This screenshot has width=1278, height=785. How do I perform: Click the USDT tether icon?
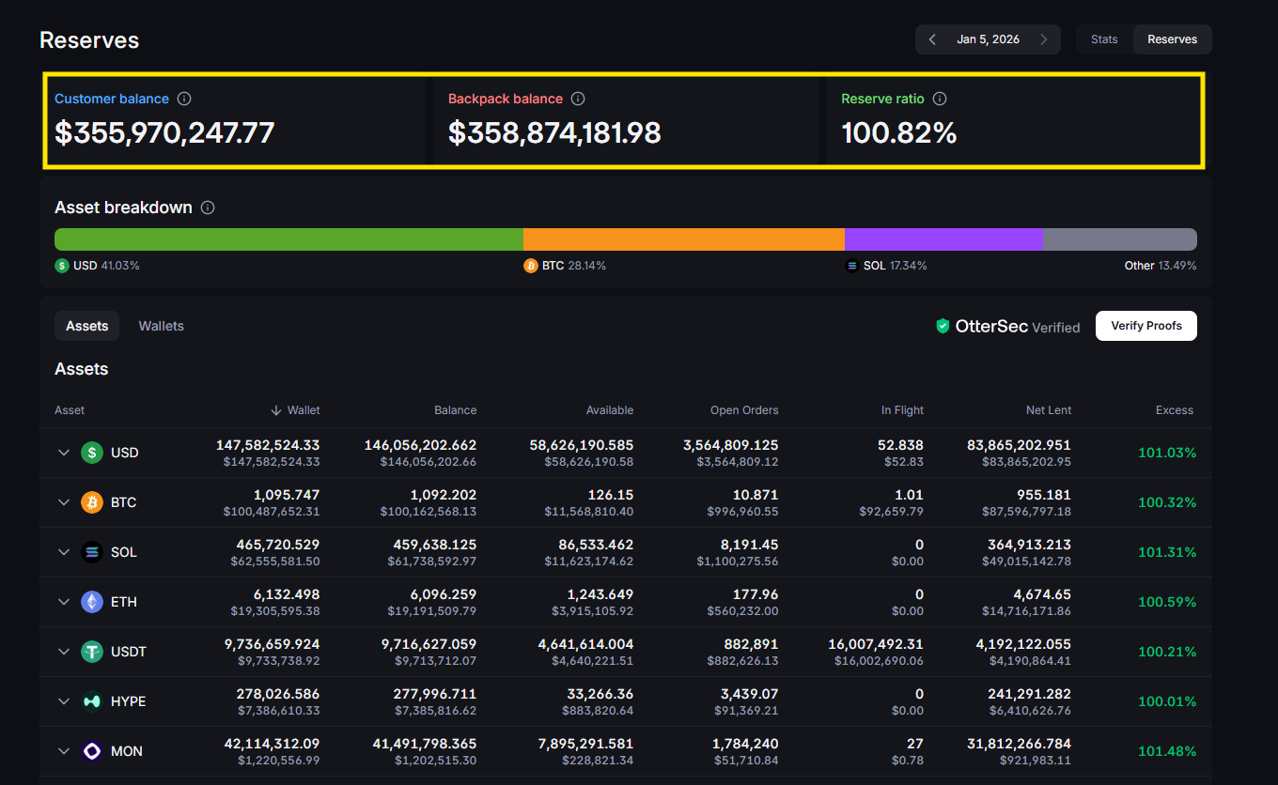(91, 652)
